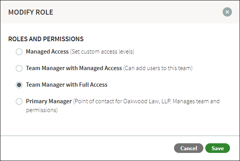Close the Modify Role dialog with X icon
The width and height of the screenshot is (240, 161).
[227, 12]
